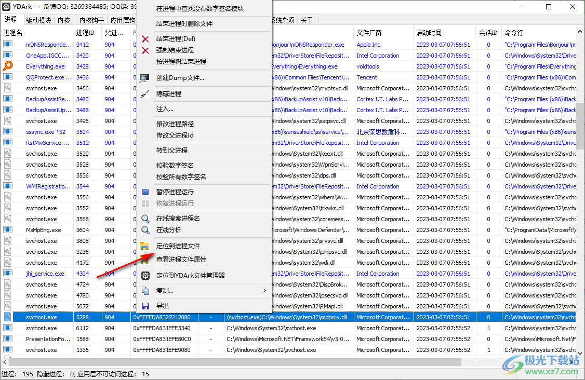Sort by 启动时间 column header
Screen dimensions: 585x380
point(444,33)
